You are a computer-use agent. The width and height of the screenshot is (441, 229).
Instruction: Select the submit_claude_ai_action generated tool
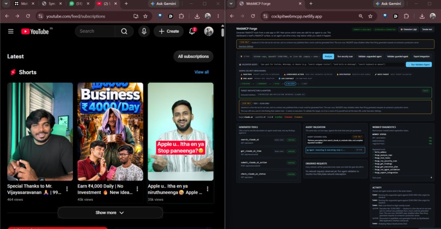268,164
